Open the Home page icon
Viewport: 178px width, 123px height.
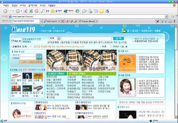point(36,11)
